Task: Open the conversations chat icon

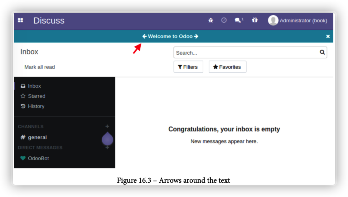Action: coord(238,20)
